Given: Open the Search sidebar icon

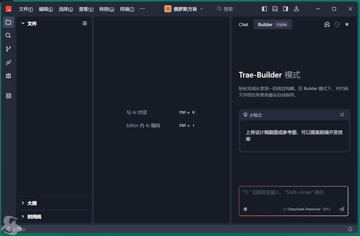Looking at the screenshot, I should [x=8, y=35].
